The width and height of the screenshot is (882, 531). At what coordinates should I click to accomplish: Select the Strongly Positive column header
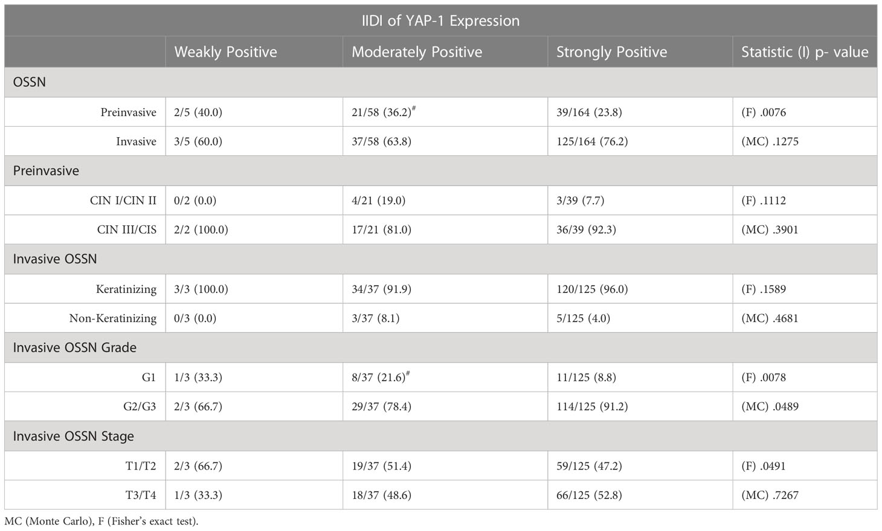[x=611, y=52]
